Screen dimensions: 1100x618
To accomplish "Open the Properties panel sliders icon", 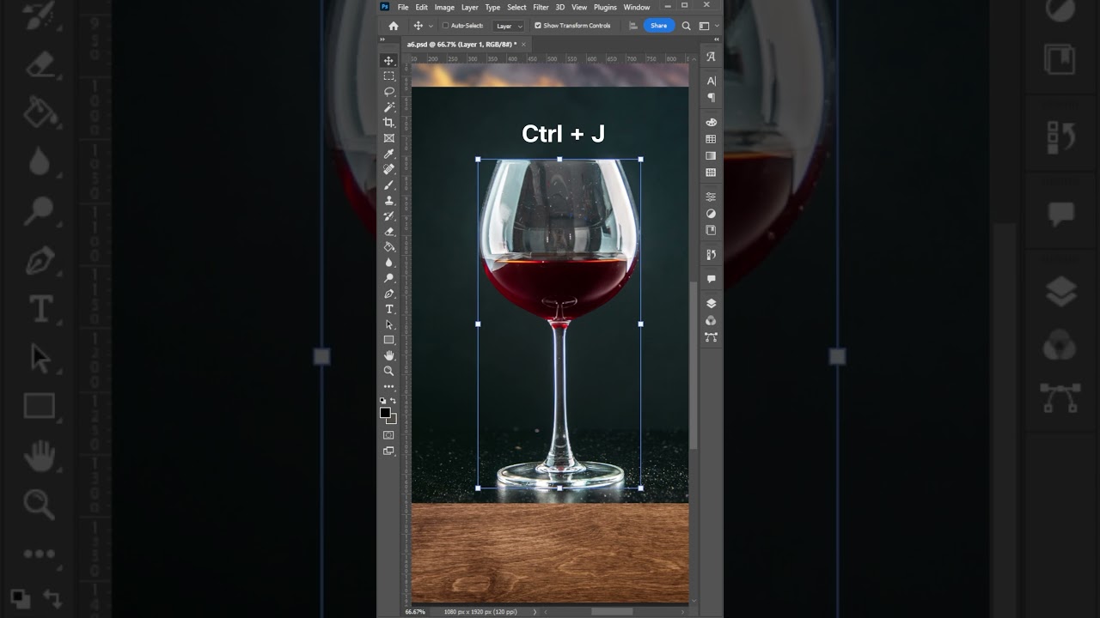I will point(711,197).
